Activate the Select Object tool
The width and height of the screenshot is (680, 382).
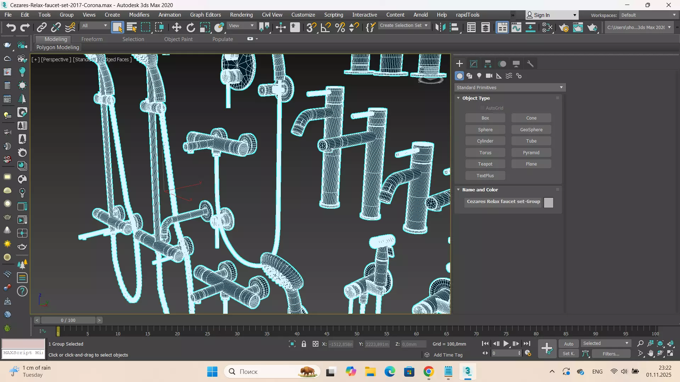tap(117, 27)
